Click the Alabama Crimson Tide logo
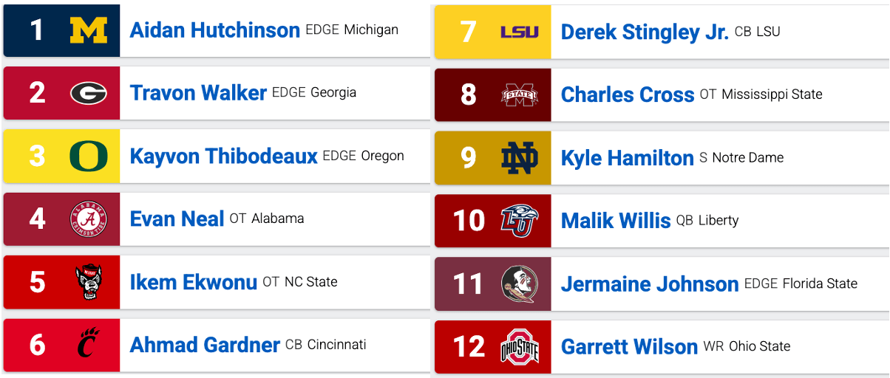 89,219
